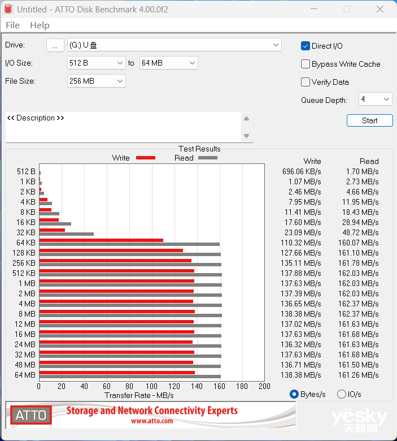Enable the Verify Data checkbox
Image resolution: width=397 pixels, height=441 pixels.
(306, 82)
